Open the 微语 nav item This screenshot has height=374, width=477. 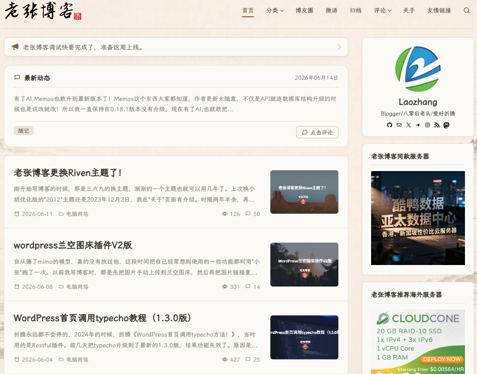coord(331,10)
